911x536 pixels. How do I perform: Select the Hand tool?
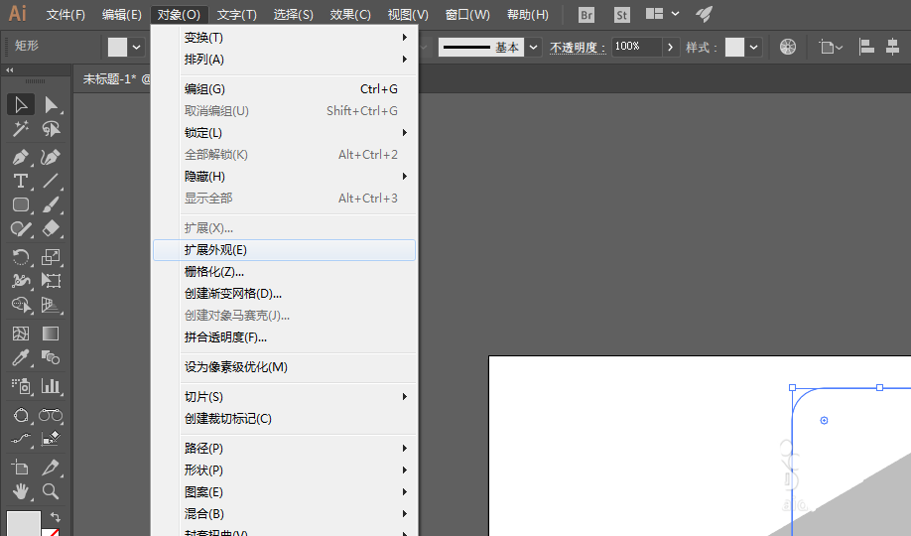click(21, 491)
